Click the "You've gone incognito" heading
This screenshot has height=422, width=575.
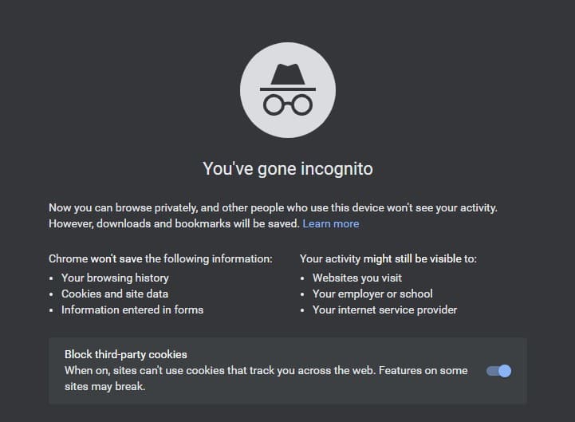pyautogui.click(x=287, y=168)
